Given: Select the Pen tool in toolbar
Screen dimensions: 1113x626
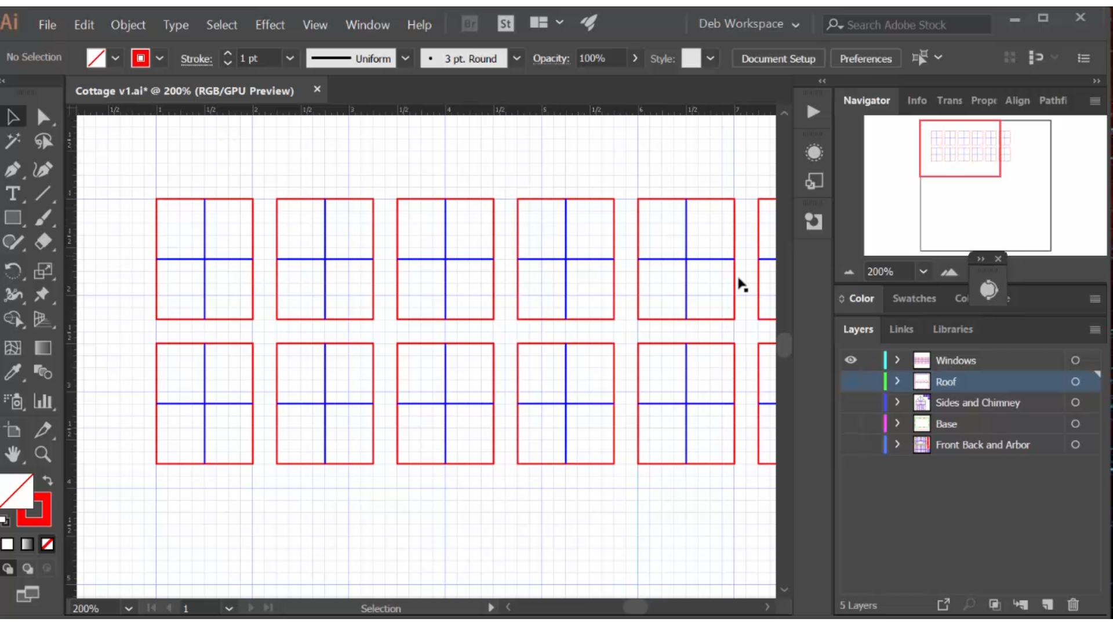Looking at the screenshot, I should point(13,168).
